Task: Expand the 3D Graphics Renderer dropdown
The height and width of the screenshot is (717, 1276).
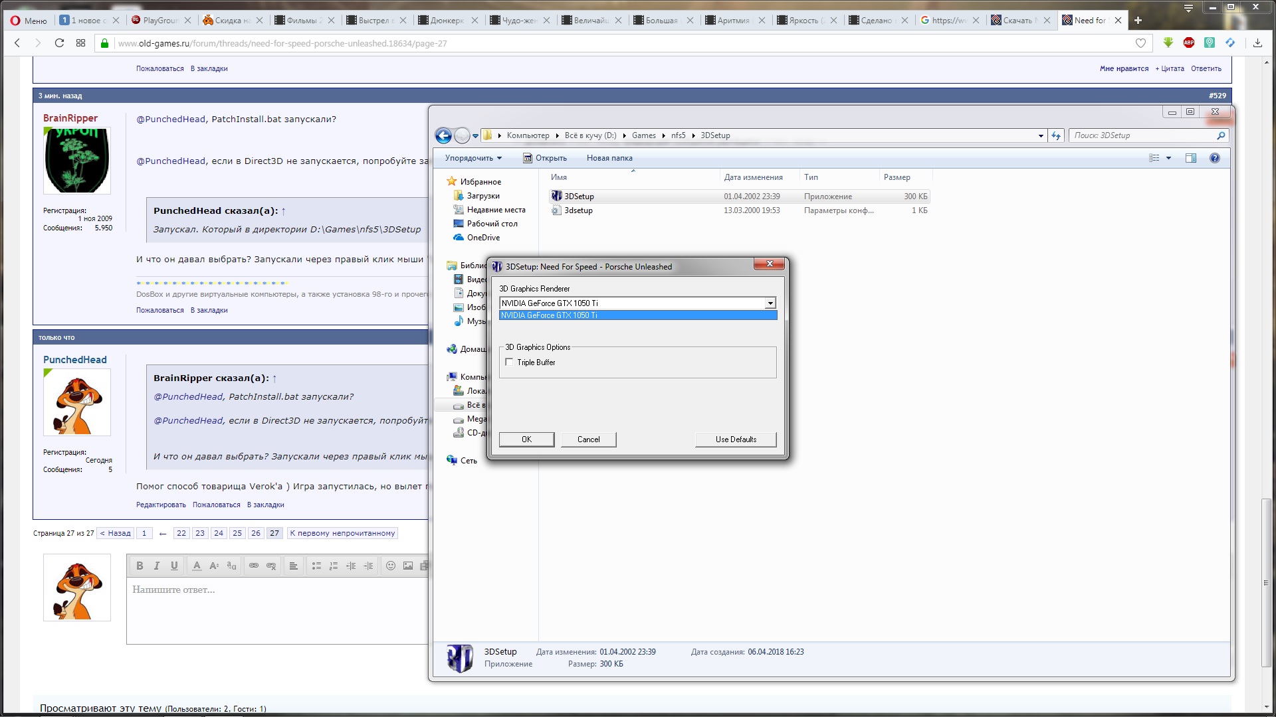Action: click(770, 303)
